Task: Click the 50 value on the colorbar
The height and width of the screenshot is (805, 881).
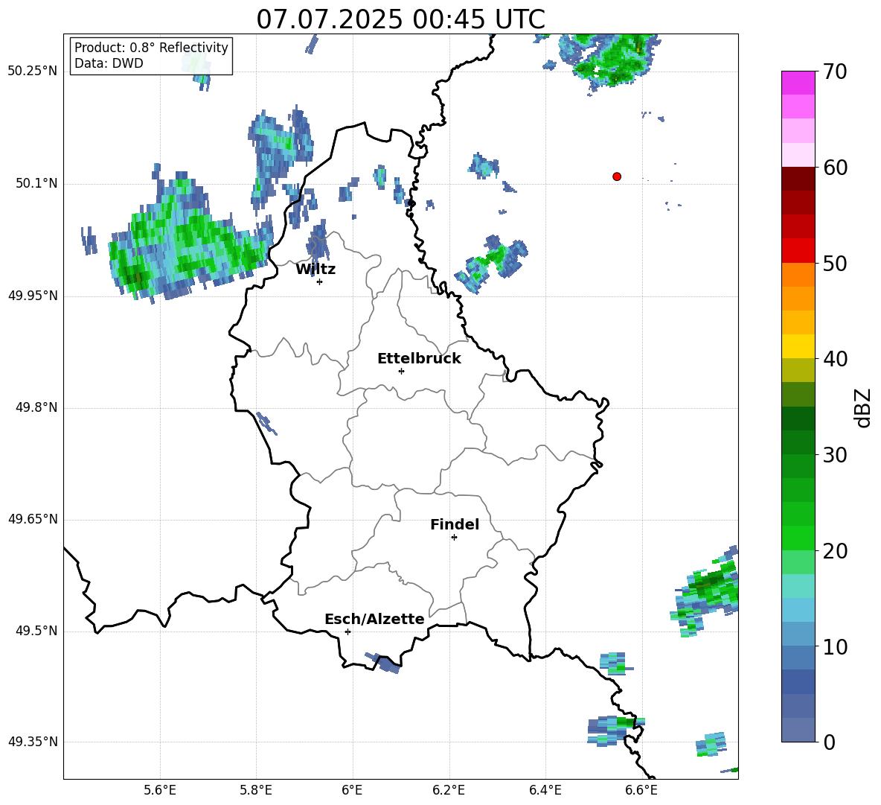Action: coord(835,263)
